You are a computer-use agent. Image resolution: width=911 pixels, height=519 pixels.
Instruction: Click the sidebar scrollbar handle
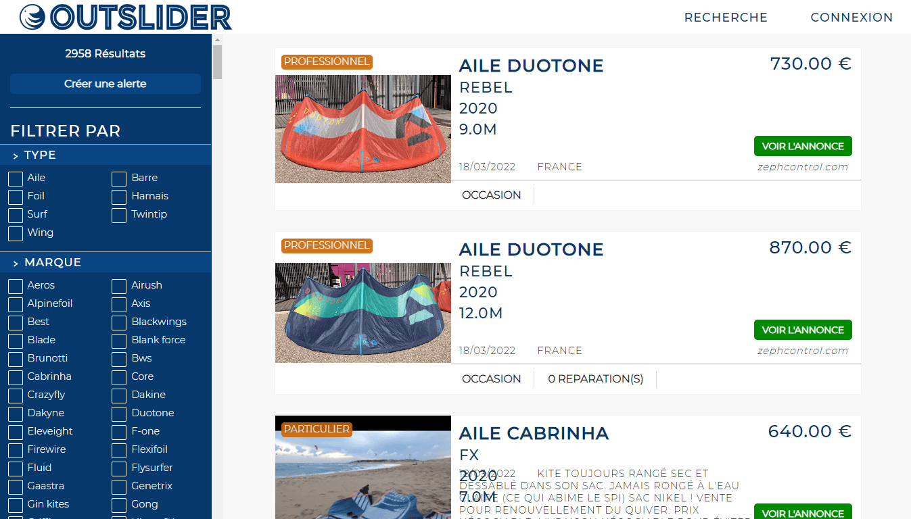pos(217,62)
